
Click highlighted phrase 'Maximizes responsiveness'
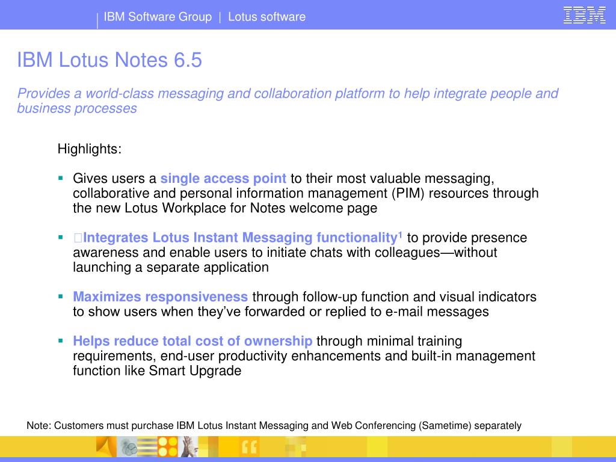tap(160, 297)
